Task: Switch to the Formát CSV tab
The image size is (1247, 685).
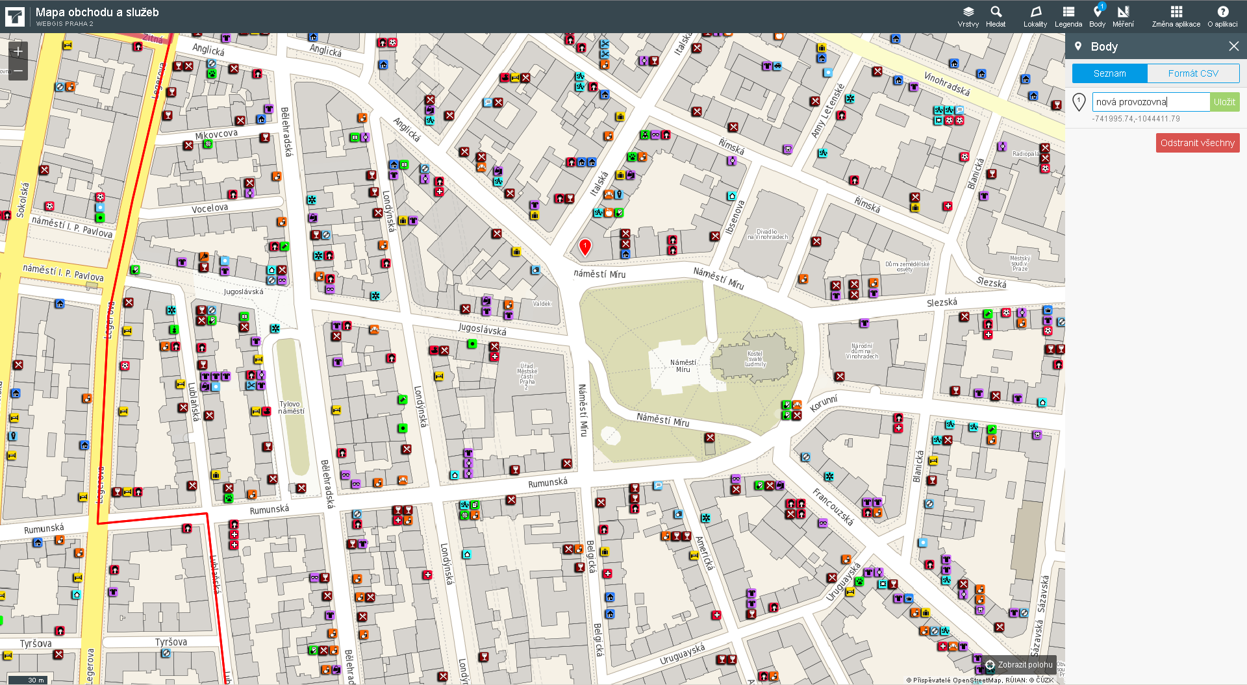Action: [x=1193, y=73]
